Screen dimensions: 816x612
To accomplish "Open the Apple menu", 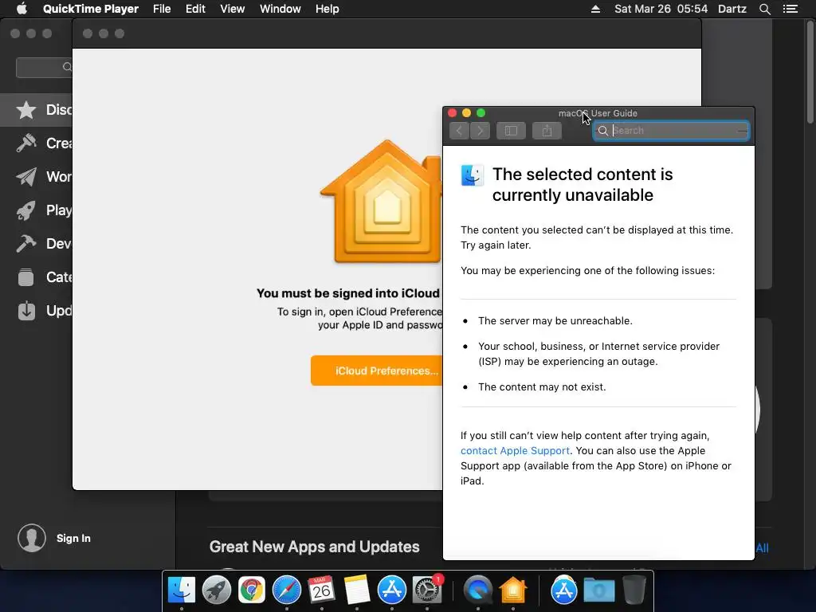I will (22, 9).
